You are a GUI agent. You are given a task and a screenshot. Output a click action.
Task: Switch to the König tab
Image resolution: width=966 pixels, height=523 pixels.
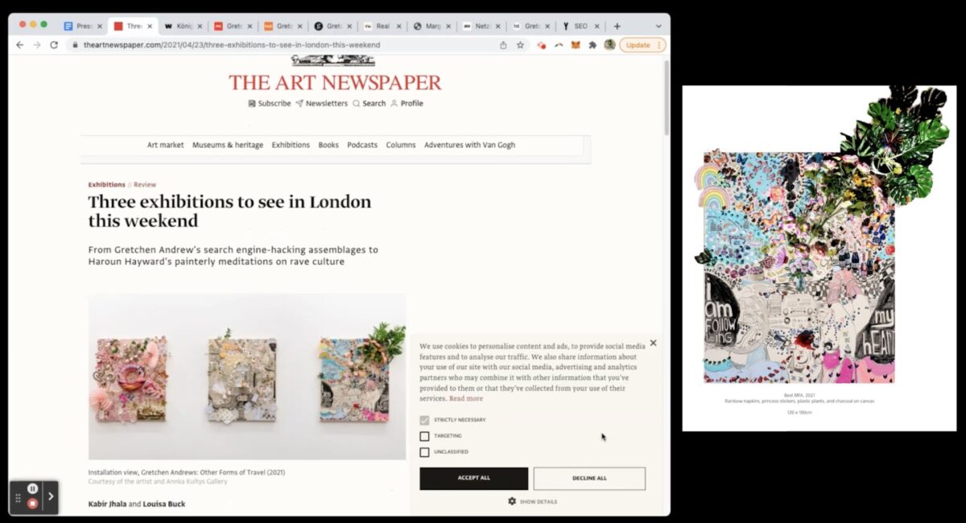pyautogui.click(x=182, y=26)
